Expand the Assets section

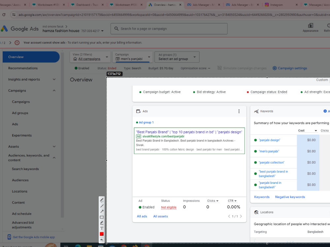[x=54, y=147]
